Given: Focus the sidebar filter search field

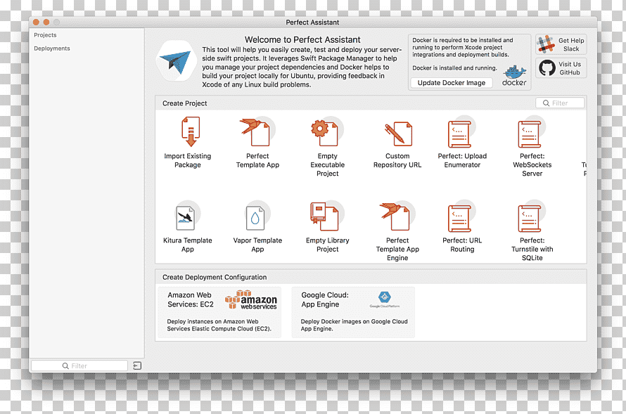Looking at the screenshot, I should [79, 366].
